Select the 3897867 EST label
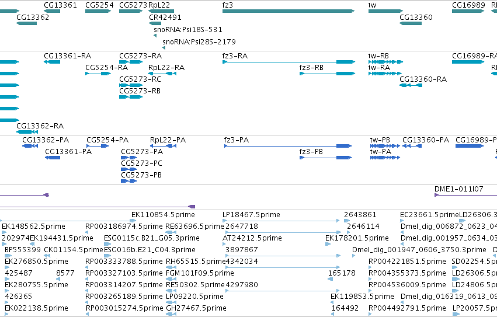Viewport: 497px width, 317px height. [x=242, y=250]
